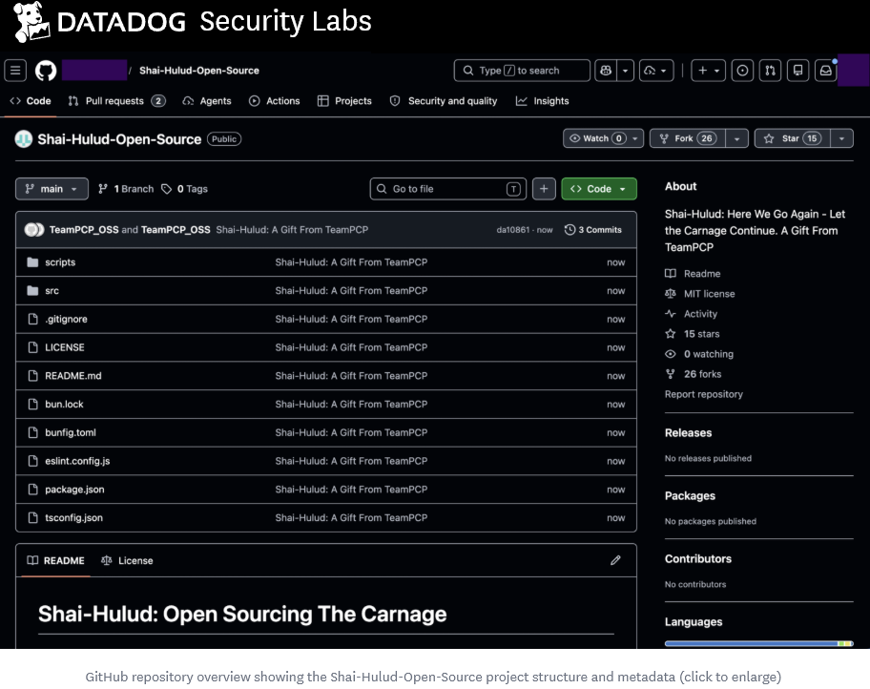This screenshot has width=870, height=689.
Task: Open the scripts folder
Action: pos(60,262)
